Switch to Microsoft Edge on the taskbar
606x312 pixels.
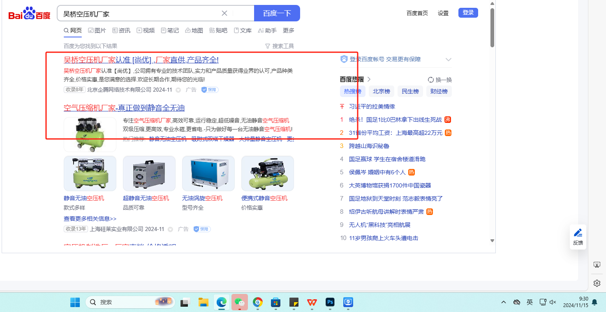tap(222, 302)
